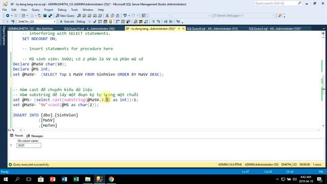Image resolution: width=327 pixels, height=184 pixels.
Task: Click the Navigate Backward arrow icon
Action: click(x=8, y=16)
